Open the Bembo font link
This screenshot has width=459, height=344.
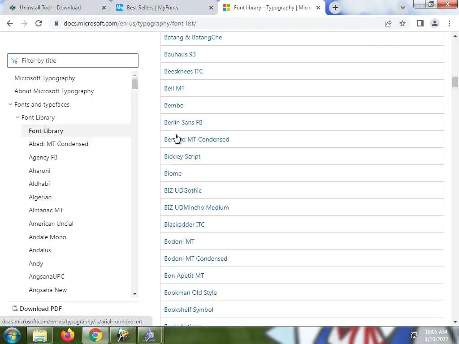[173, 105]
